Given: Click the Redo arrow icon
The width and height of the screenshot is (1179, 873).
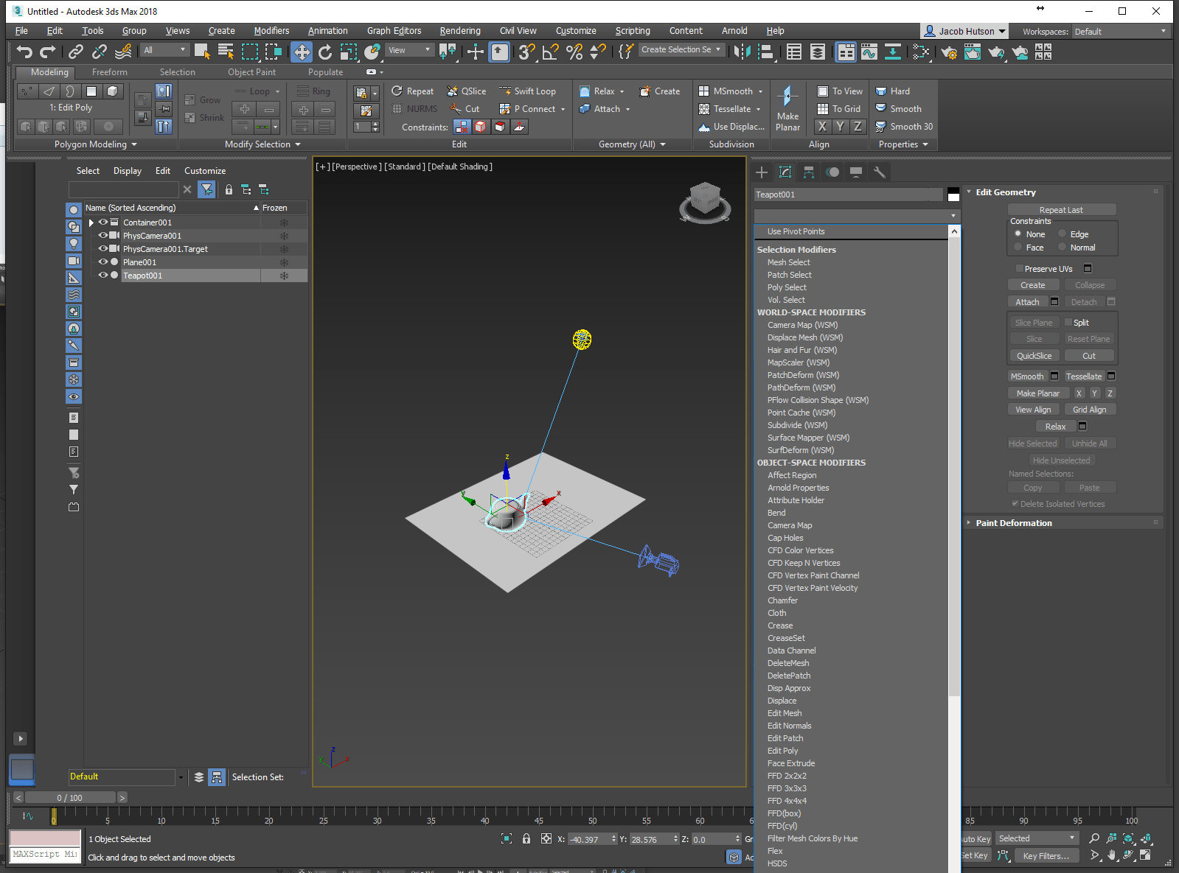Looking at the screenshot, I should (x=48, y=52).
